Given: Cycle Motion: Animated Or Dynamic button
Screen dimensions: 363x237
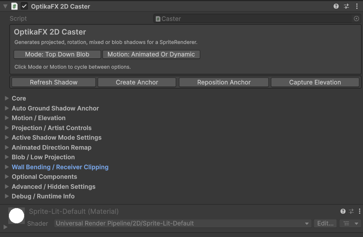Looking at the screenshot, I should [151, 54].
